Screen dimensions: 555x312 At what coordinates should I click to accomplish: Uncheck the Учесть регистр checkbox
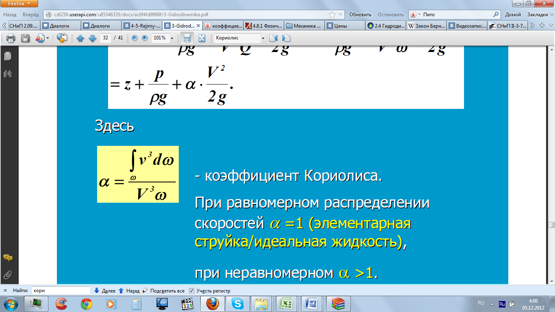[192, 291]
